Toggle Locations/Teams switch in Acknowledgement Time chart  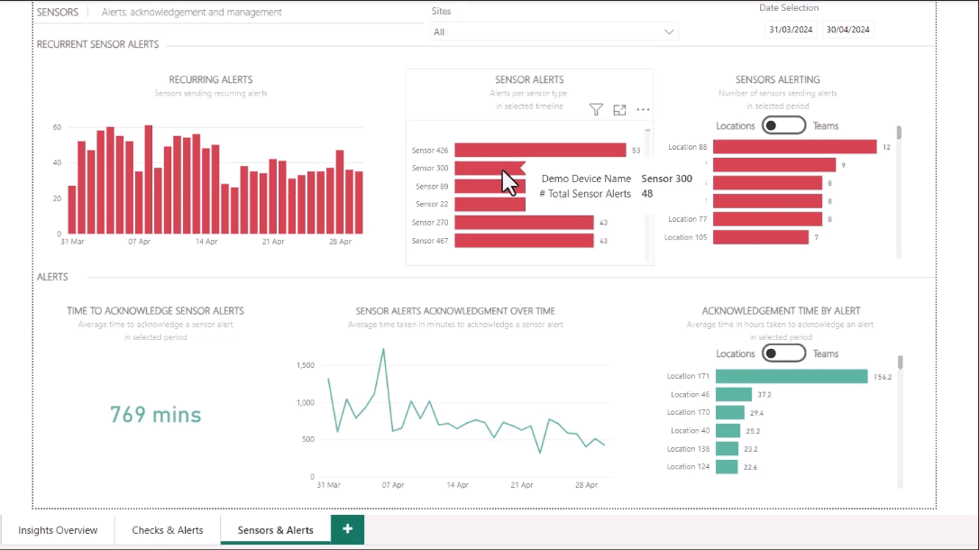(782, 353)
